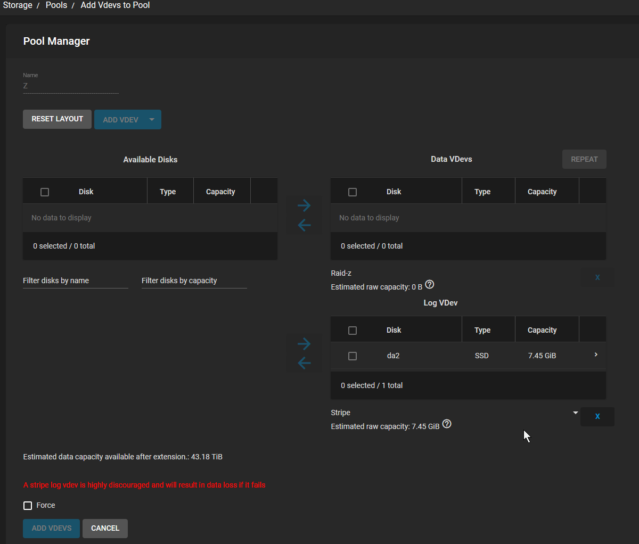Click estimated data capacity 43.18 TiB text
Screen dimensions: 639x544
(123, 457)
